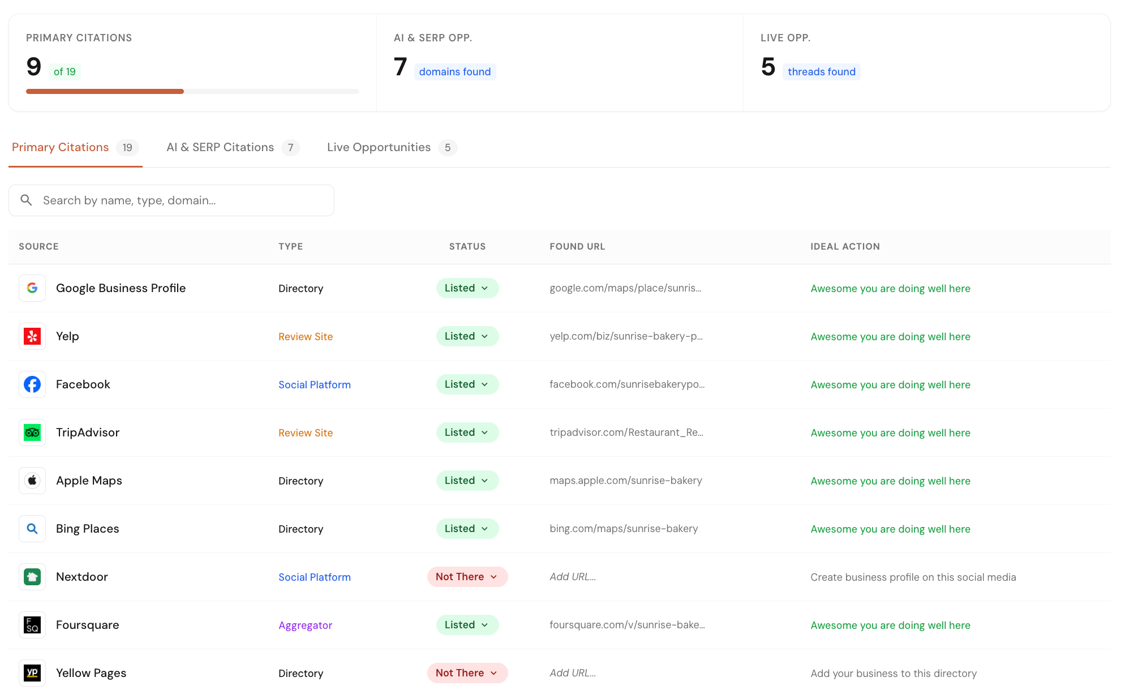Click the primary citations progress bar
This screenshot has height=690, width=1121.
click(x=192, y=91)
